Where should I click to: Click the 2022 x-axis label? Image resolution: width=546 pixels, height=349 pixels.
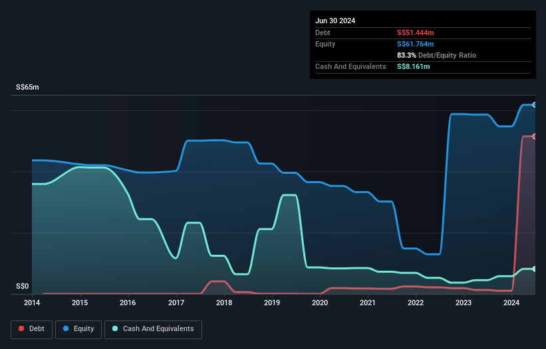[x=416, y=303]
